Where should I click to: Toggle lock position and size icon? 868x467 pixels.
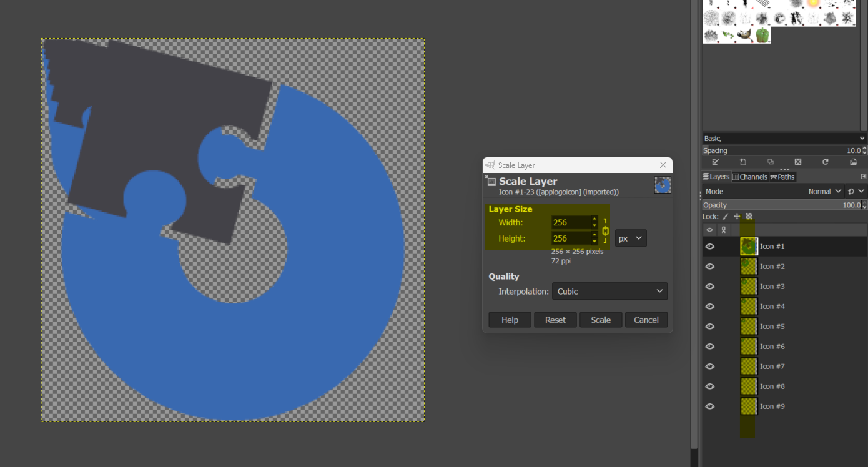click(737, 217)
